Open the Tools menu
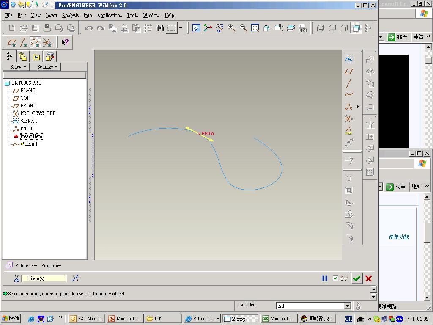Viewport: 433px width, 325px height. 132,15
